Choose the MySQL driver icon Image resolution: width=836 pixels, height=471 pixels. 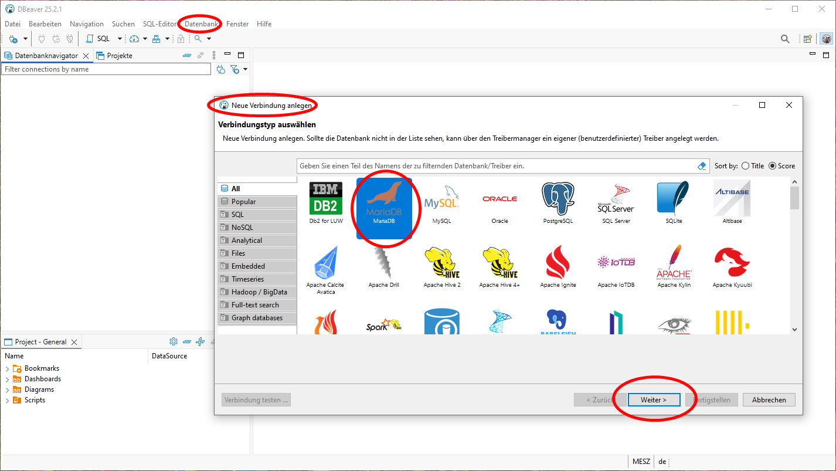click(441, 199)
